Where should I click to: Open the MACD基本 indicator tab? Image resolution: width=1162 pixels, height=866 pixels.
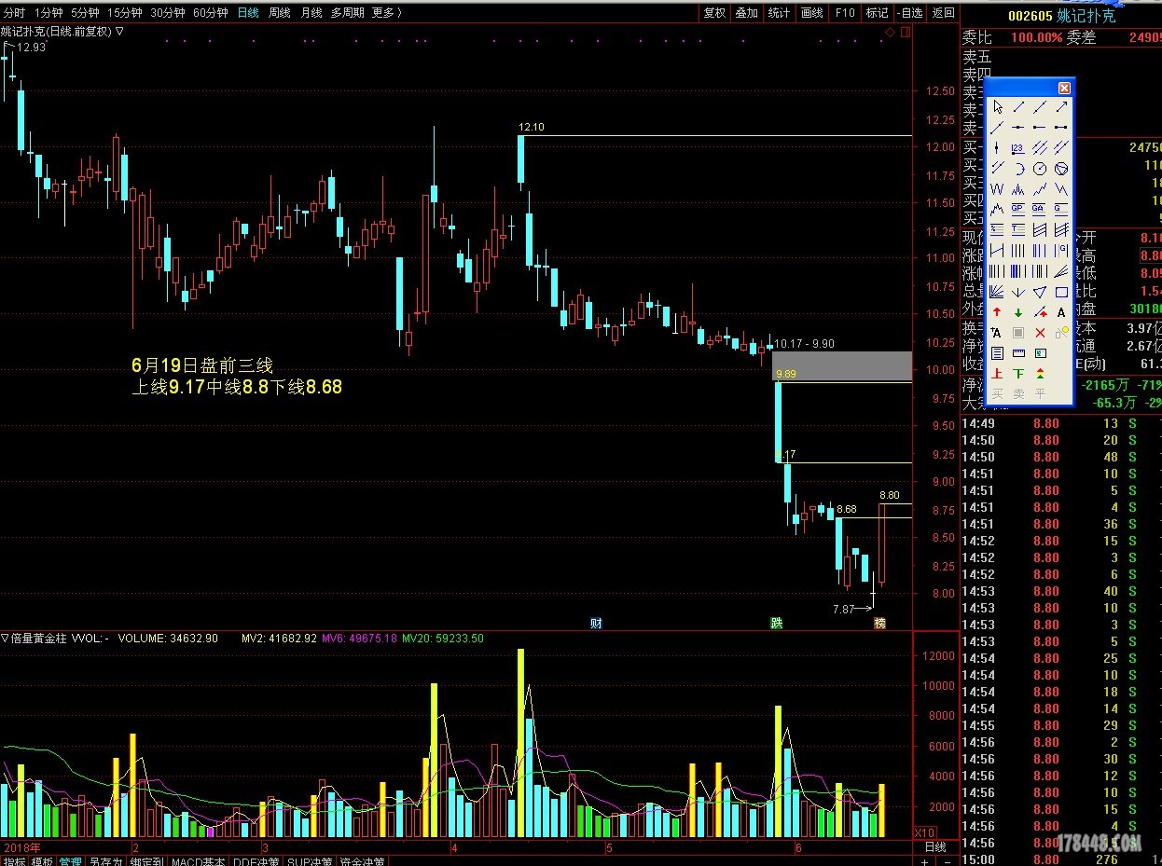point(198,861)
